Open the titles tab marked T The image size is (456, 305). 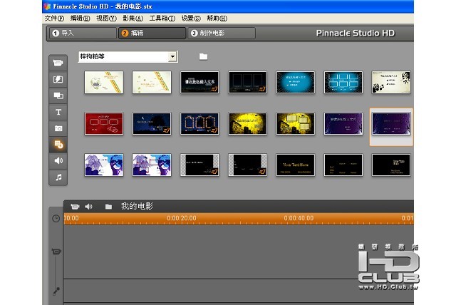[58, 112]
